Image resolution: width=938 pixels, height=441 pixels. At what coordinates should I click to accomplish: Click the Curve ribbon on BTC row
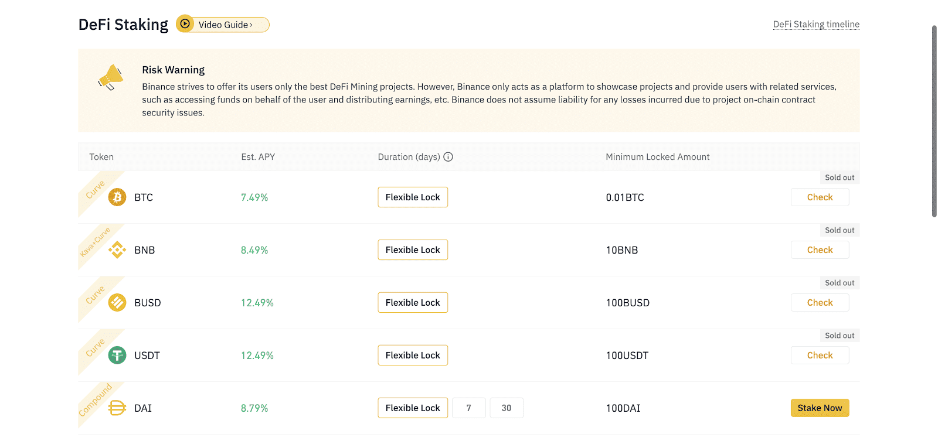[x=96, y=189]
